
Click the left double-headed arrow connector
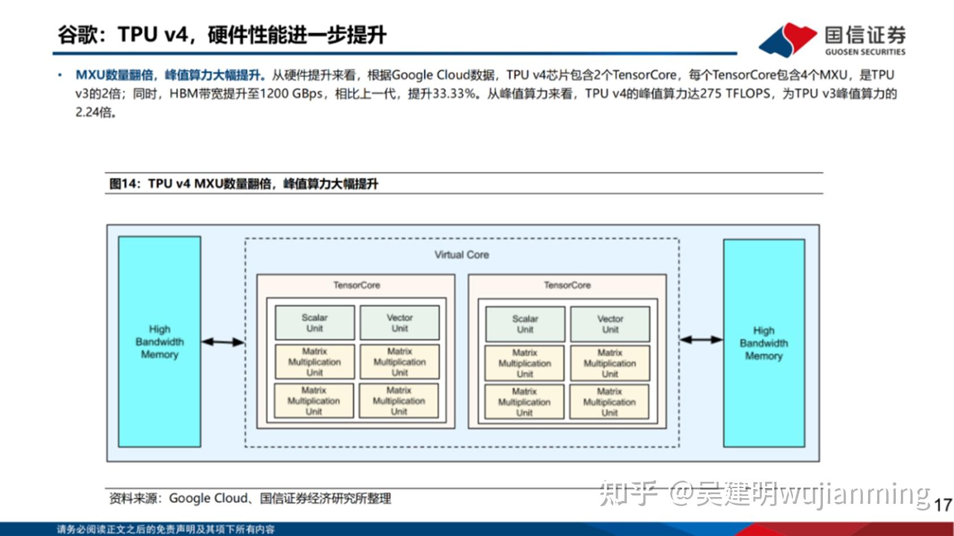[x=224, y=341]
